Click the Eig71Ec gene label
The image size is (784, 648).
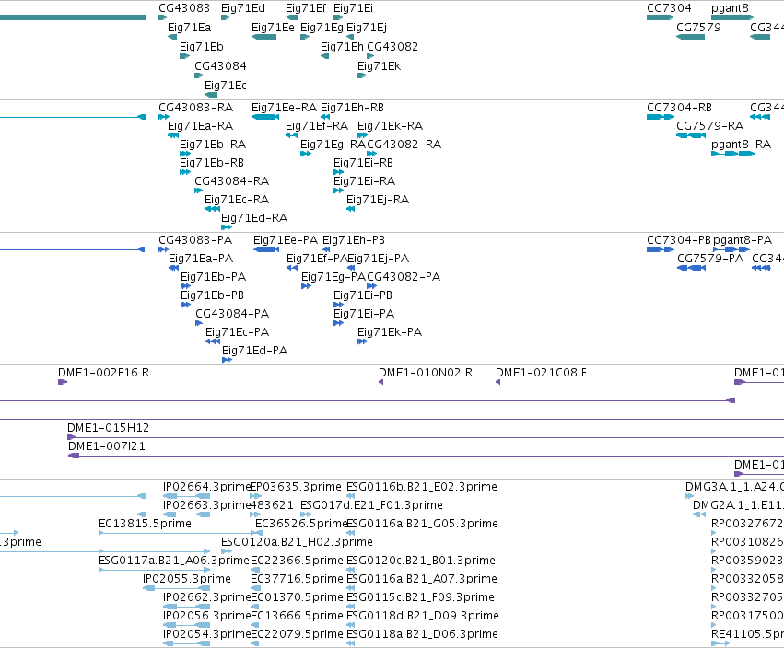[x=225, y=86]
